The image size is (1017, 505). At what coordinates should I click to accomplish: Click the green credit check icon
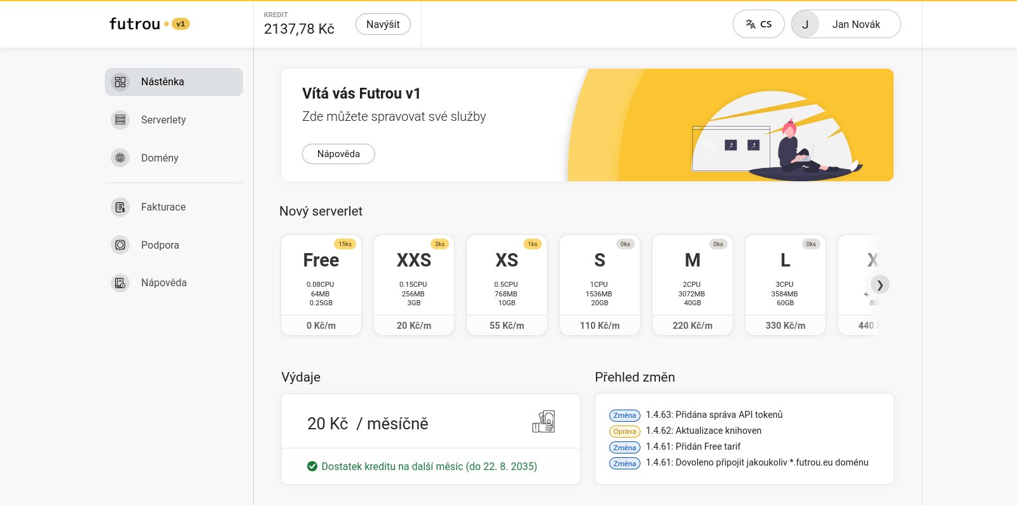point(312,466)
